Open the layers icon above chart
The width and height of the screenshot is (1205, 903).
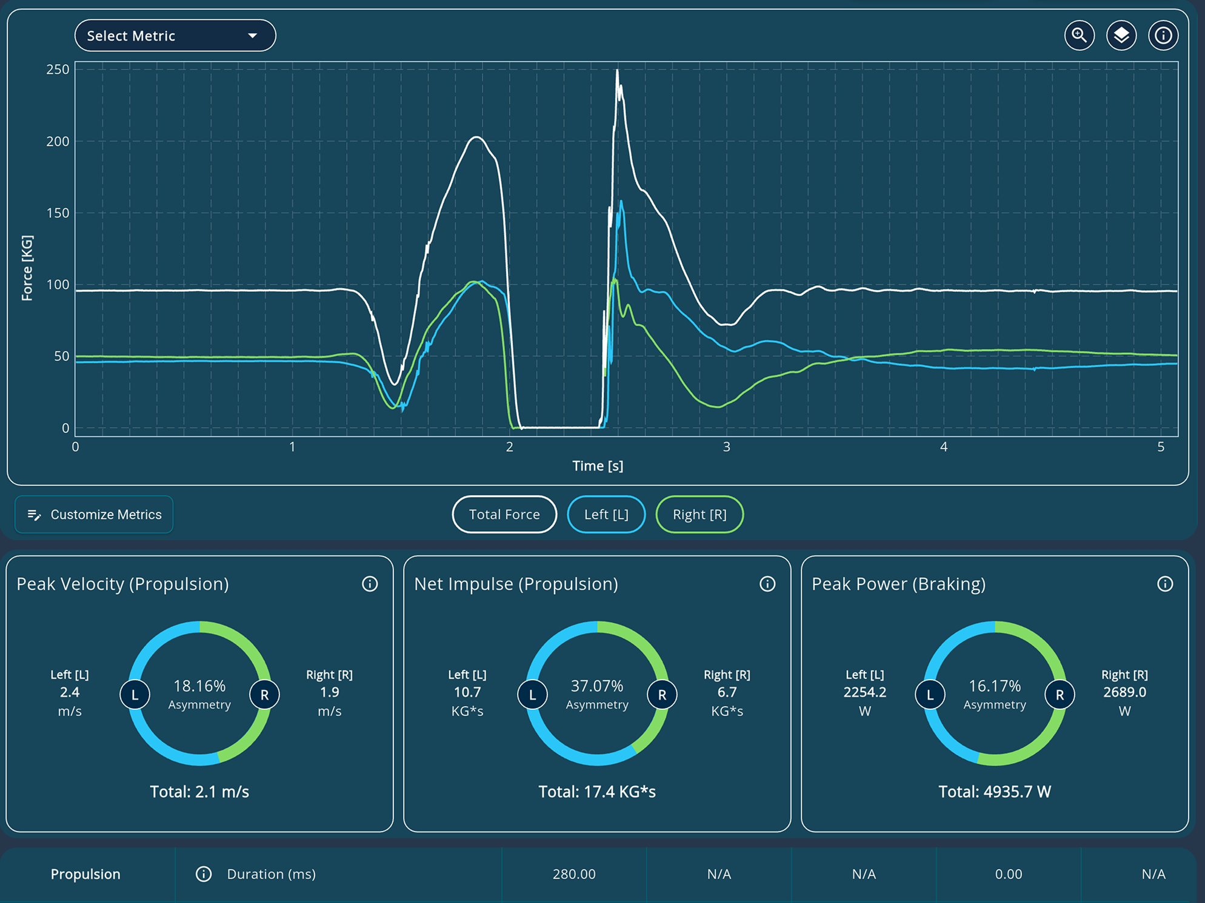point(1121,36)
